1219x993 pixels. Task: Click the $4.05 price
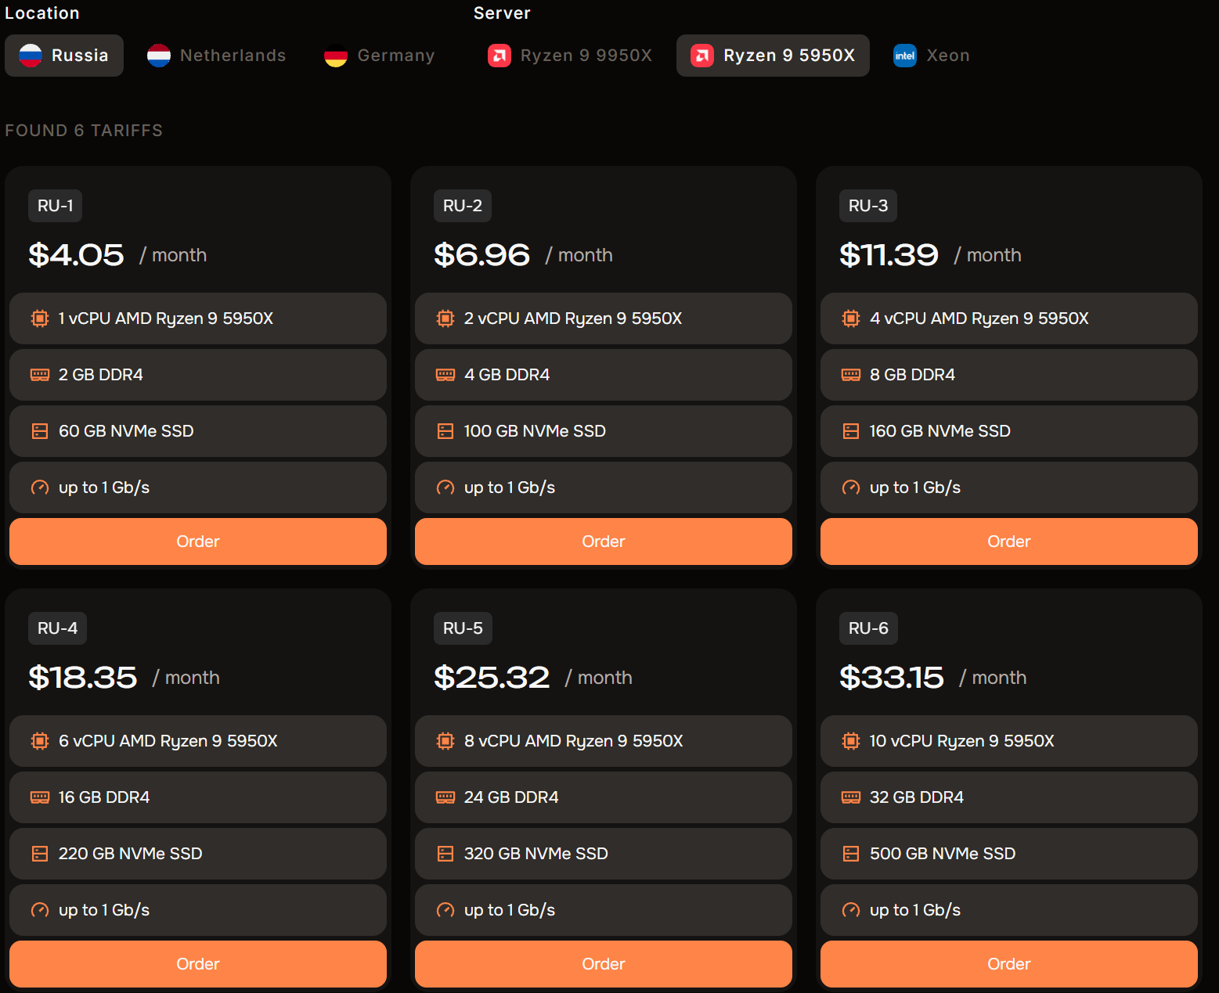click(76, 255)
